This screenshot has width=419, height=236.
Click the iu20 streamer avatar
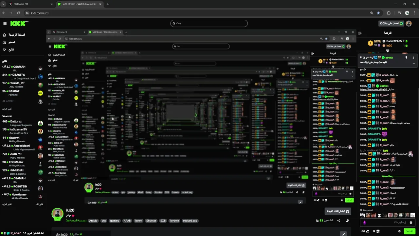57,214
